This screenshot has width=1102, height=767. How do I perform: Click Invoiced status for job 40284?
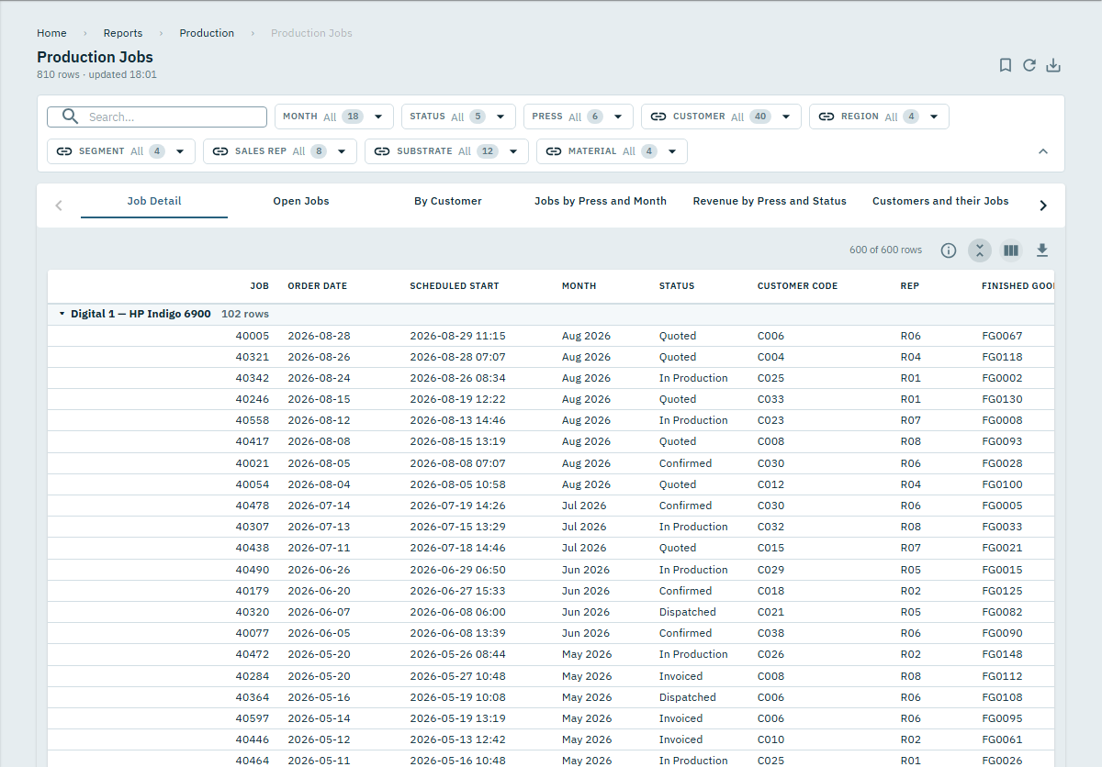pyautogui.click(x=680, y=676)
